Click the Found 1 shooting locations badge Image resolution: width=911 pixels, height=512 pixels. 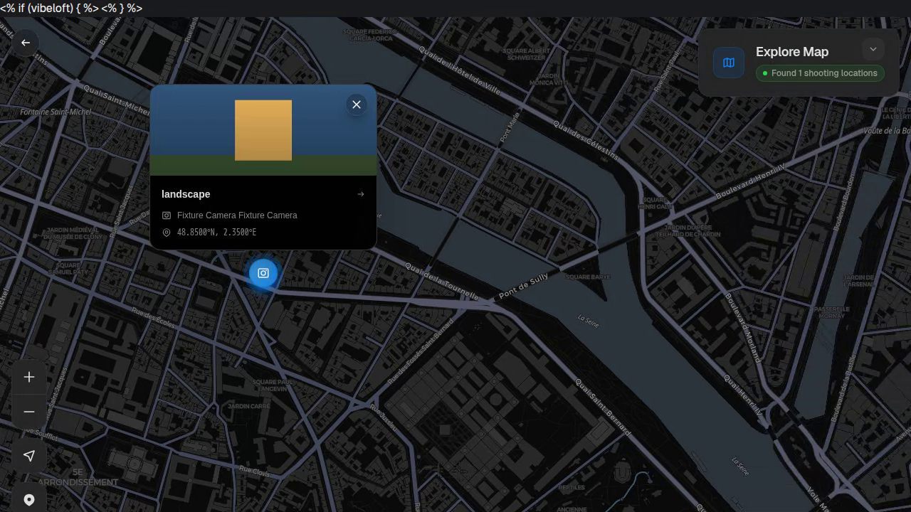pyautogui.click(x=820, y=73)
